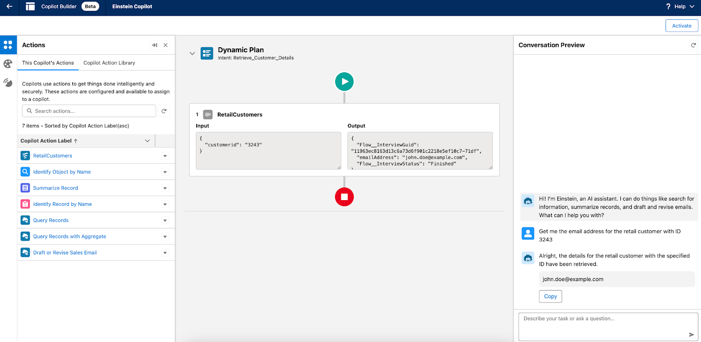Open Summarize Record row dropdown
The height and width of the screenshot is (342, 701).
[x=165, y=188]
